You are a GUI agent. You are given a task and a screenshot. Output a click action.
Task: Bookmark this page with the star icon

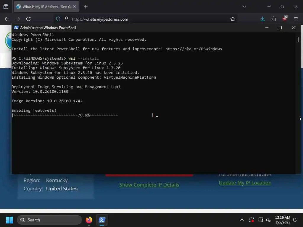233,19
